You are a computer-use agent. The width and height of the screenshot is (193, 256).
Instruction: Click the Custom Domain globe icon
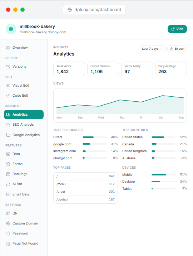(8, 223)
